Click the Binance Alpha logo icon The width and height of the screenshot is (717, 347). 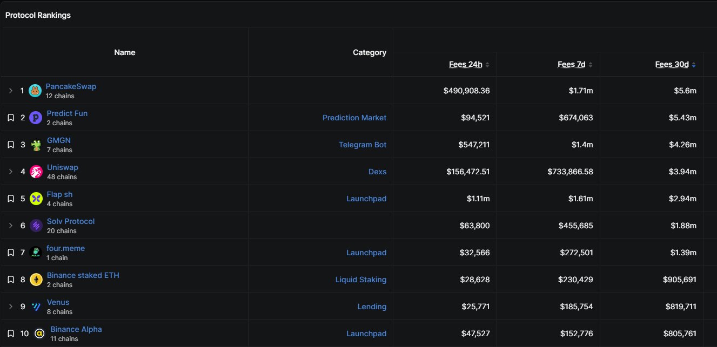click(x=39, y=334)
